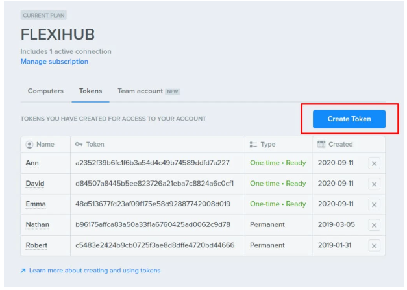
Task: Click Robert's name in the list
Action: tap(37, 246)
